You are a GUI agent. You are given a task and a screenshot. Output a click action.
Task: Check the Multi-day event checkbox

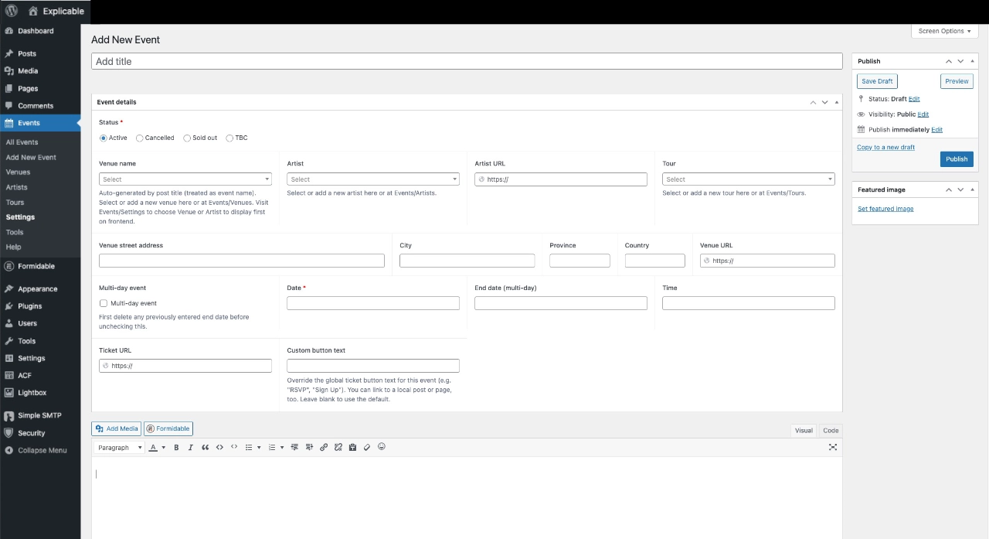pos(104,303)
